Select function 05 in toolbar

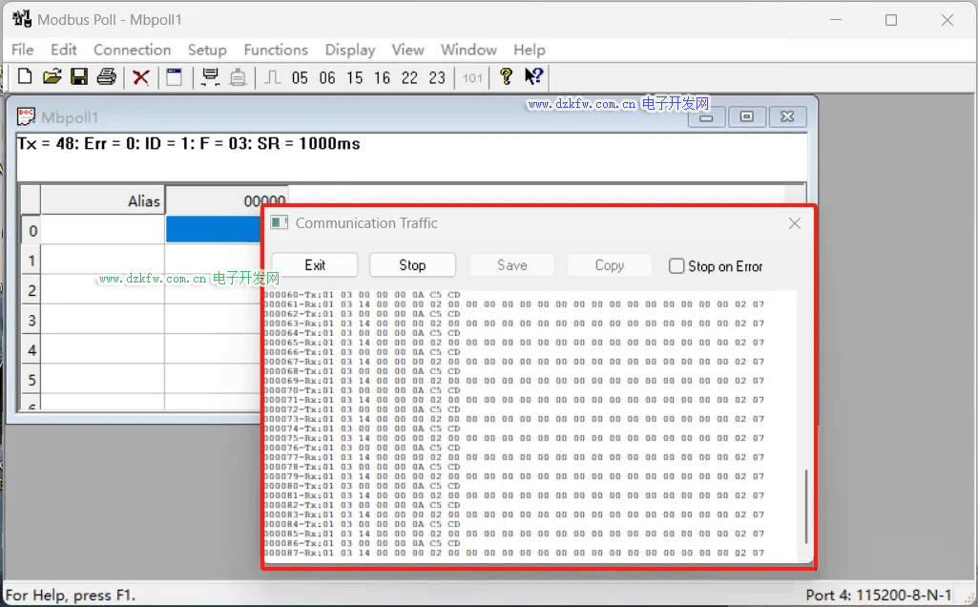pyautogui.click(x=300, y=77)
